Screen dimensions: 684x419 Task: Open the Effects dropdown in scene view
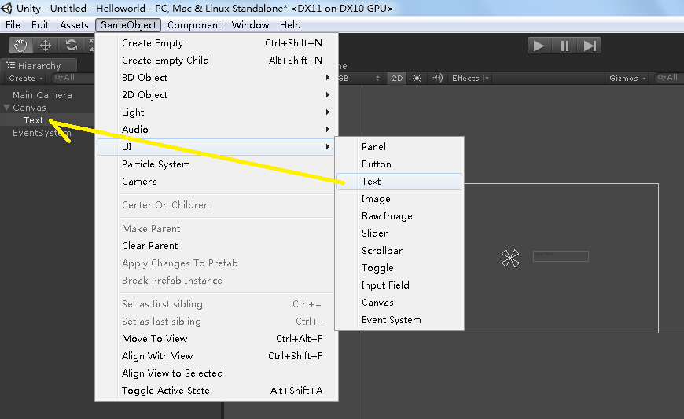[470, 78]
